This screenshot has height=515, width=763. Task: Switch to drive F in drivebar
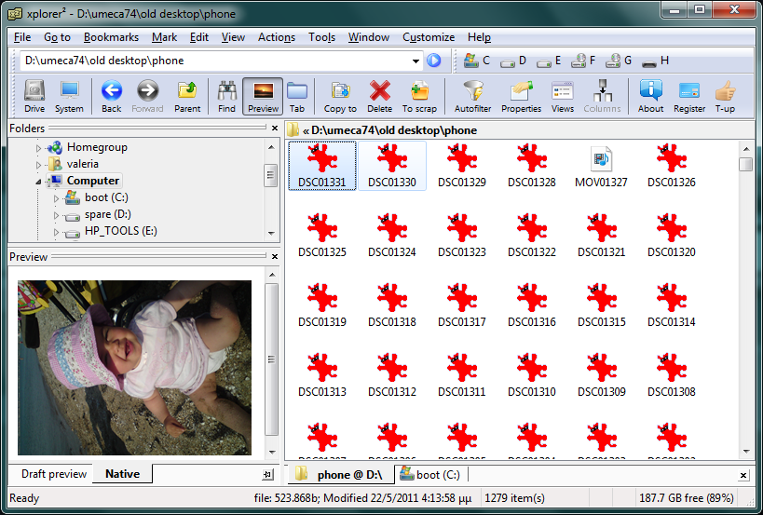[583, 61]
